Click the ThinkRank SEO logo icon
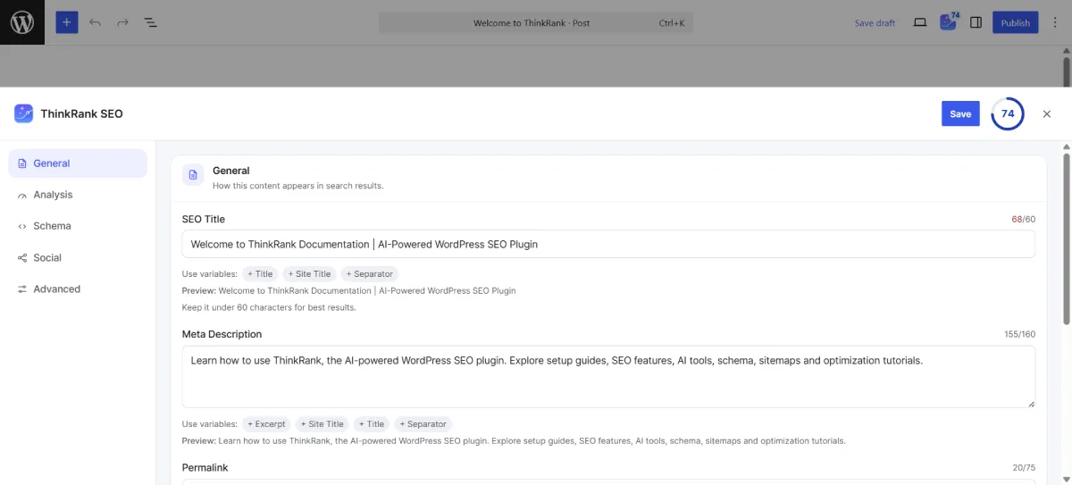 pyautogui.click(x=23, y=113)
